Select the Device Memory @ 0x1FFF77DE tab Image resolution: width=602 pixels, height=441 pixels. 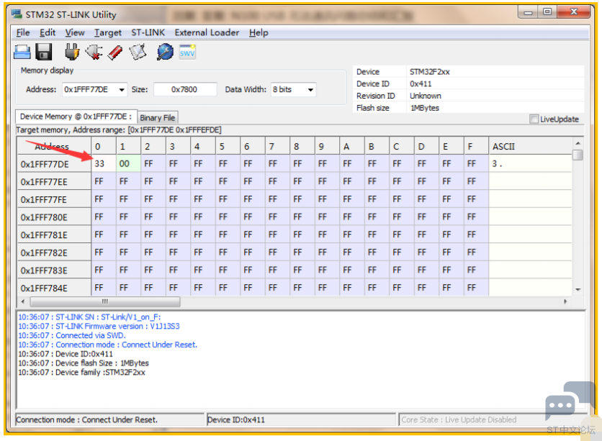coord(76,117)
